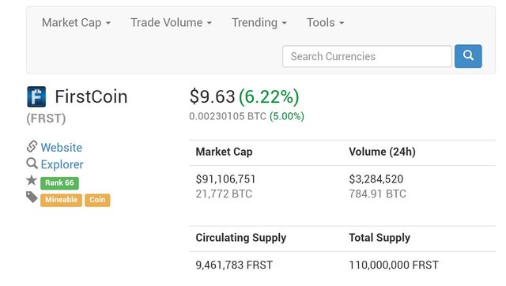Click the FirstCoin name heading
This screenshot has height=286, width=506.
[x=91, y=96]
